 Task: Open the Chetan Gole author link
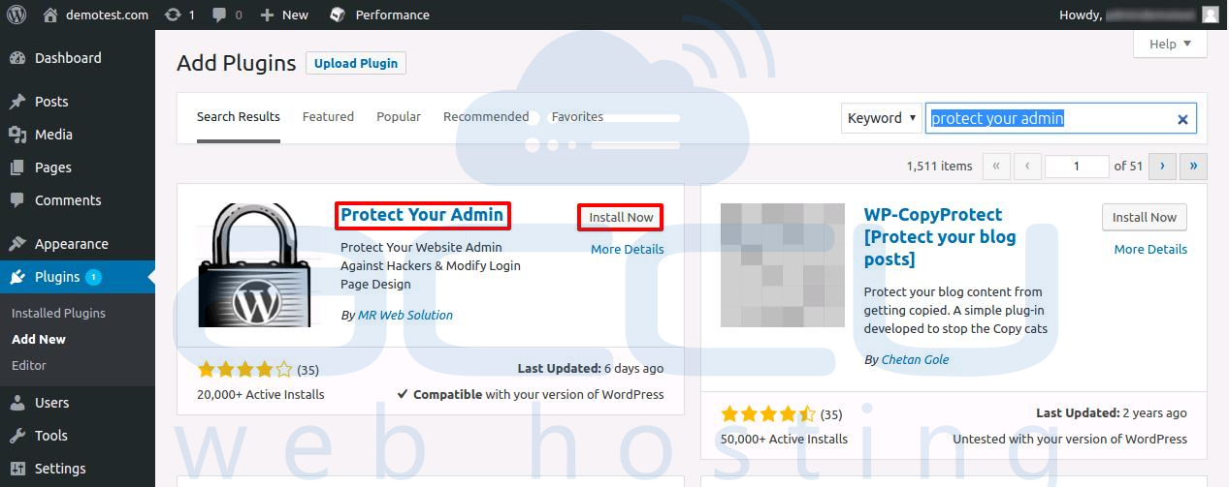click(915, 359)
